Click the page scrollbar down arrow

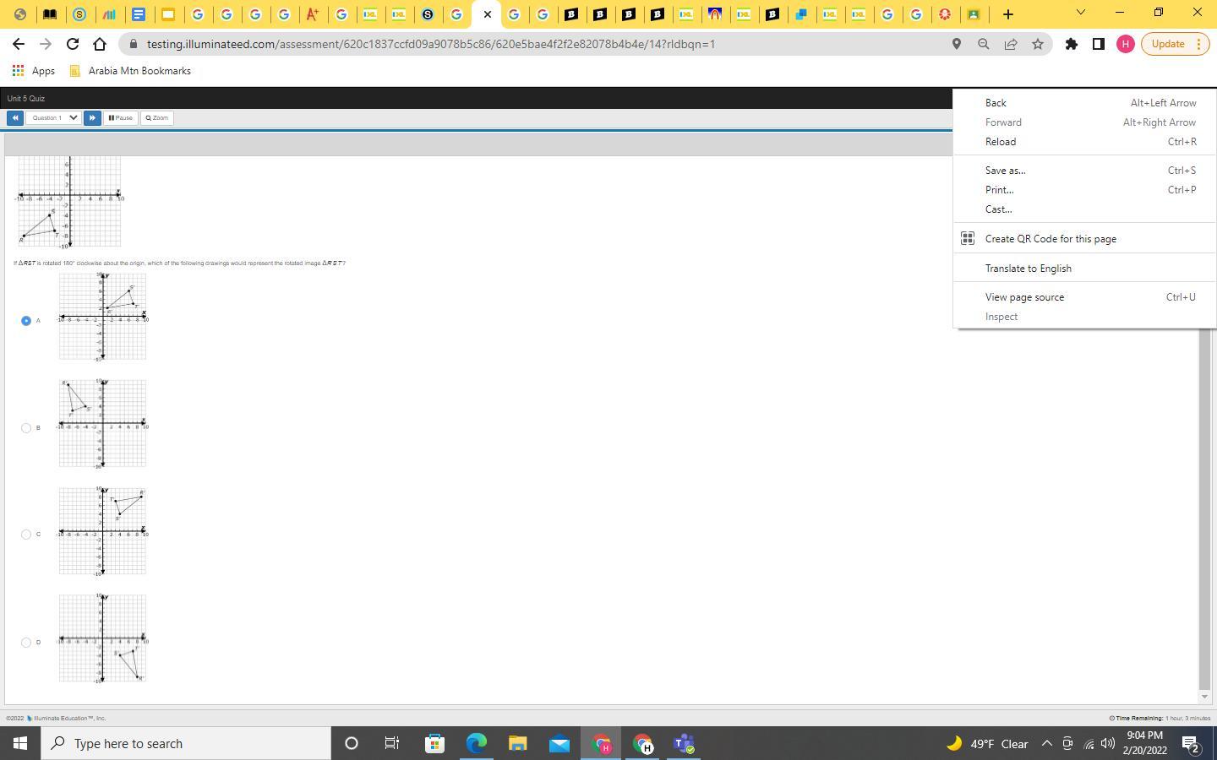point(1204,697)
